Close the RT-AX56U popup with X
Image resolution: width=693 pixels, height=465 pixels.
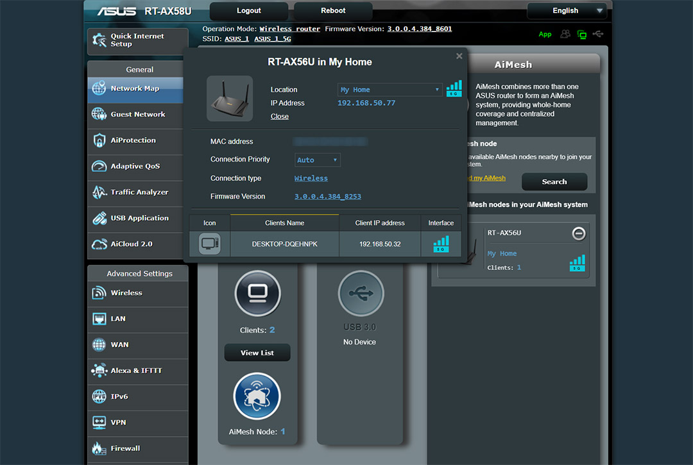click(x=459, y=56)
